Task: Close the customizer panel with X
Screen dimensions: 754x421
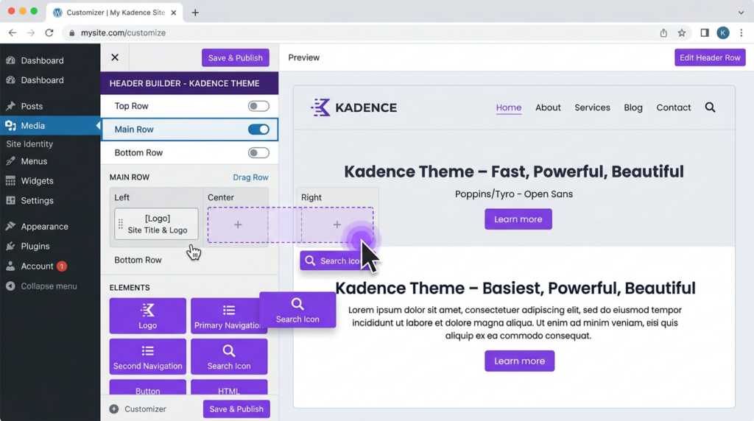Action: 115,57
